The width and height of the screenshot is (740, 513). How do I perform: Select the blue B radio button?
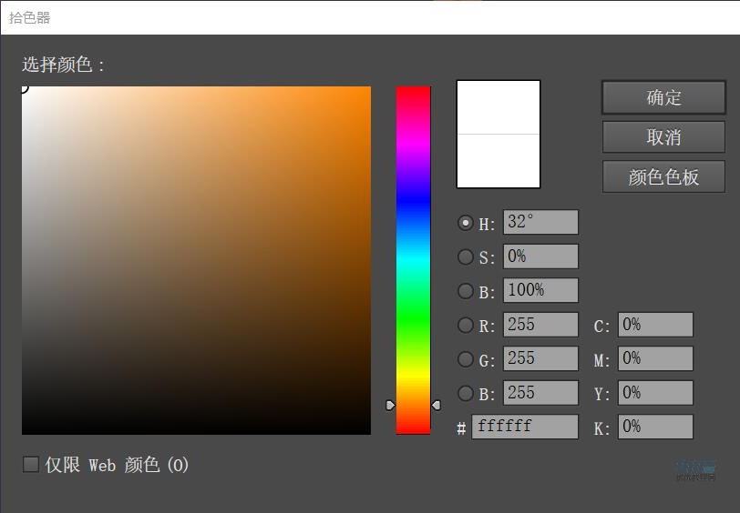point(466,394)
